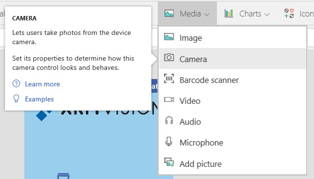Image resolution: width=314 pixels, height=179 pixels.
Task: Click the Add picture icon
Action: [x=169, y=163]
